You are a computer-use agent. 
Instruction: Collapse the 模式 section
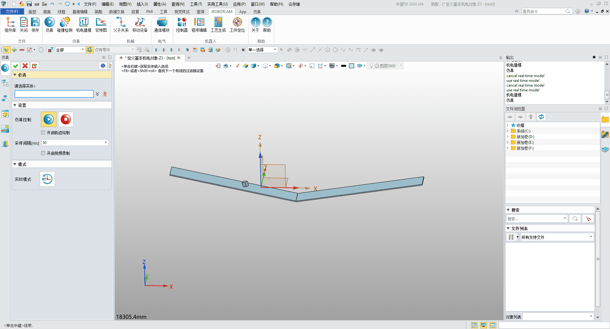(15, 164)
